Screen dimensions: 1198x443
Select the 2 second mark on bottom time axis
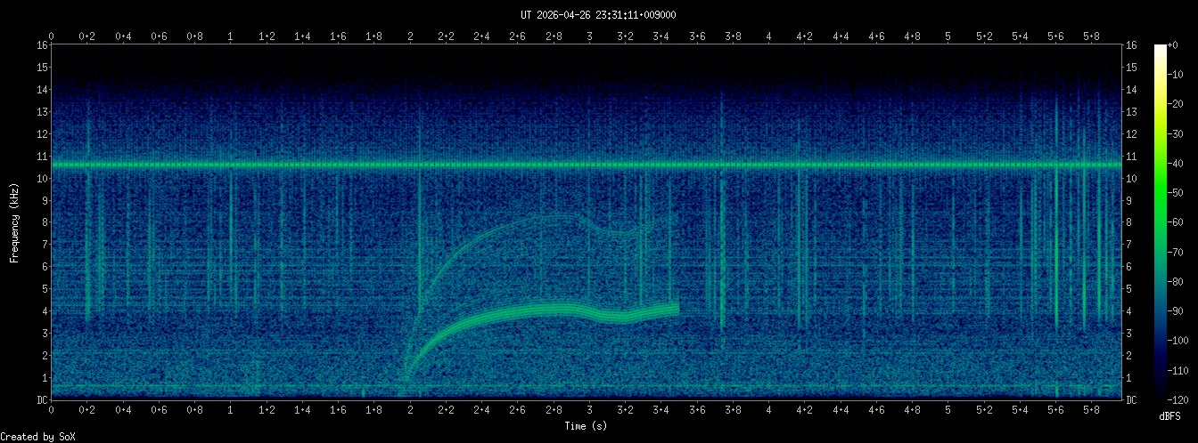pos(410,410)
